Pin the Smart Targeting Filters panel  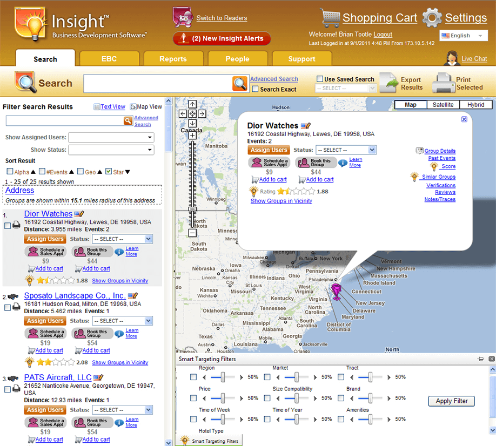tap(481, 359)
